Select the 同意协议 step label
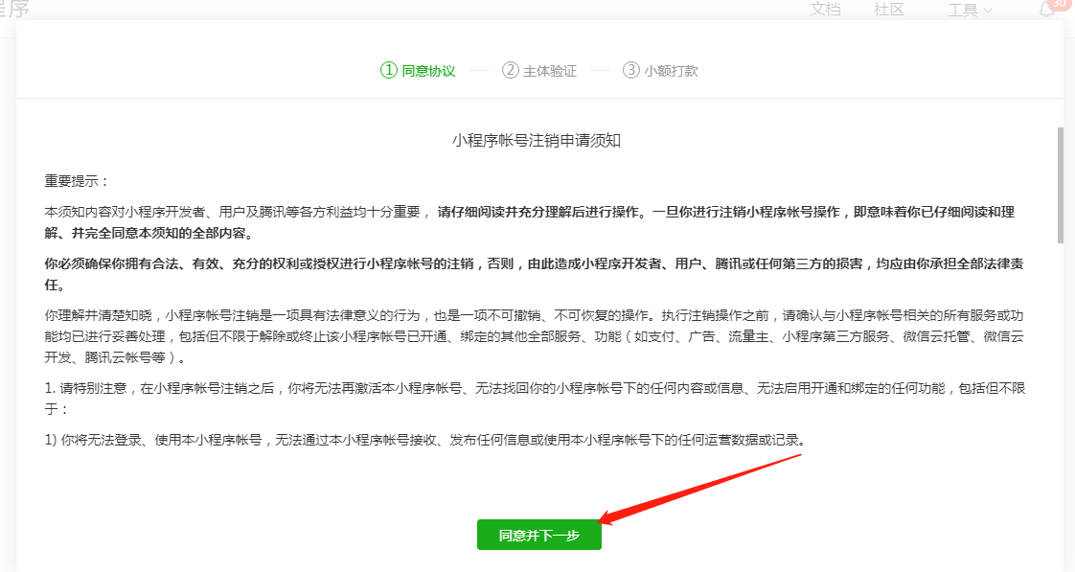The width and height of the screenshot is (1075, 572). 428,71
